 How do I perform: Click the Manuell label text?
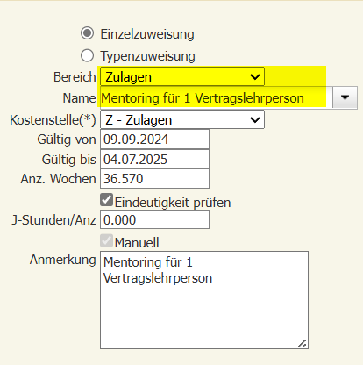tap(137, 242)
